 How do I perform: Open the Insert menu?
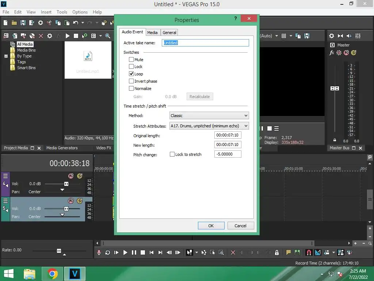(x=46, y=12)
